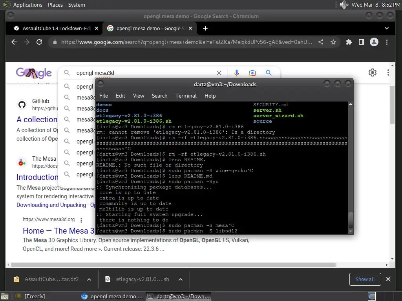Open the Applications menu

pyautogui.click(x=28, y=5)
